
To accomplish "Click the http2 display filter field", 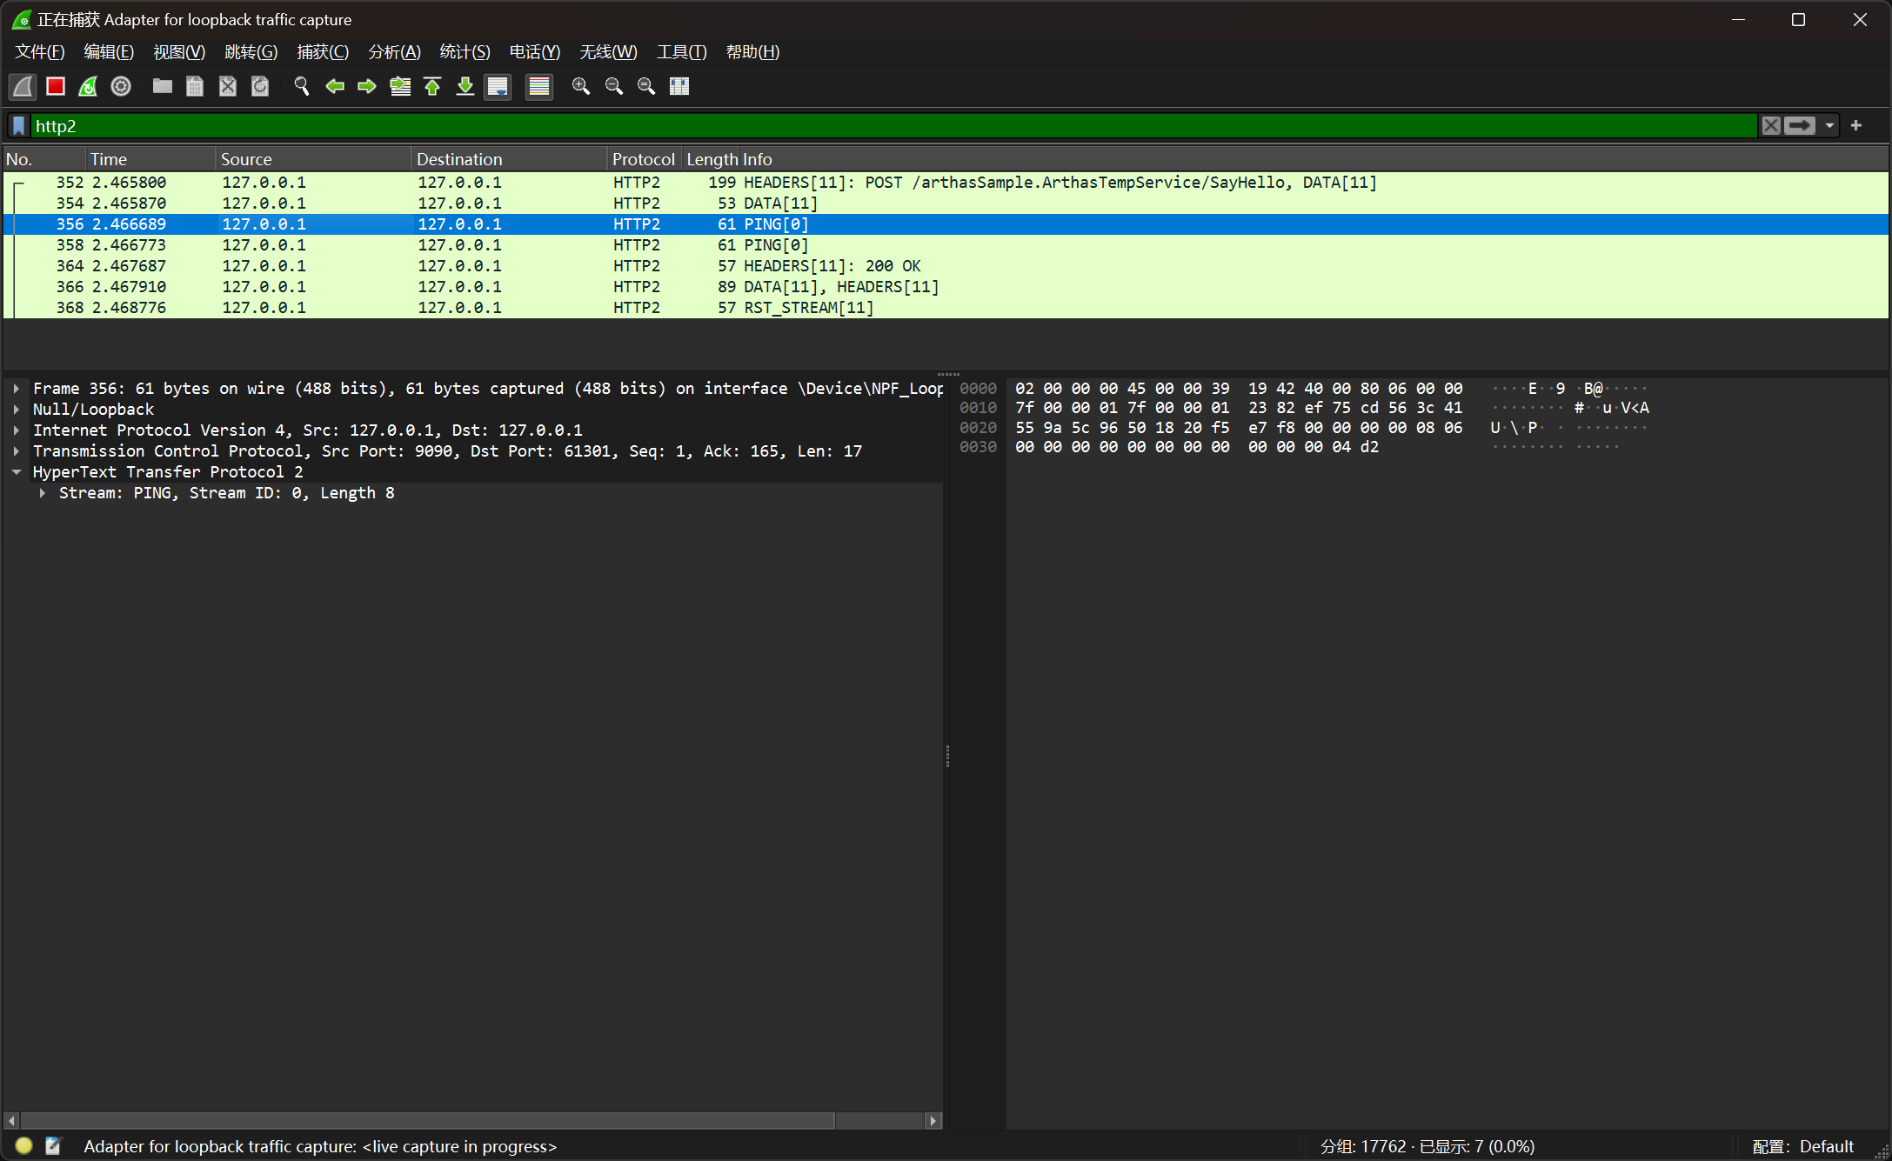I will [894, 126].
